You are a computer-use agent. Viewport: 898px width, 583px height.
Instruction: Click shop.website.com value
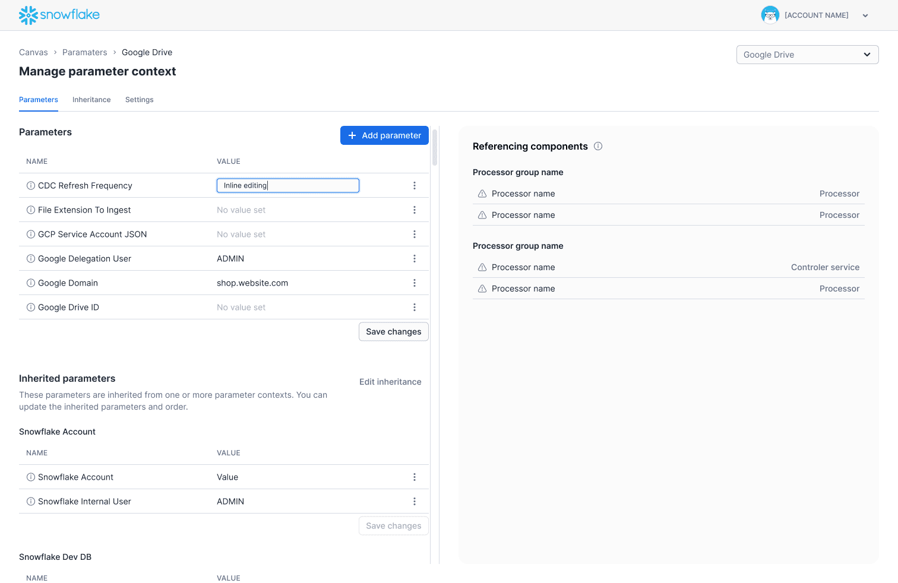coord(252,283)
